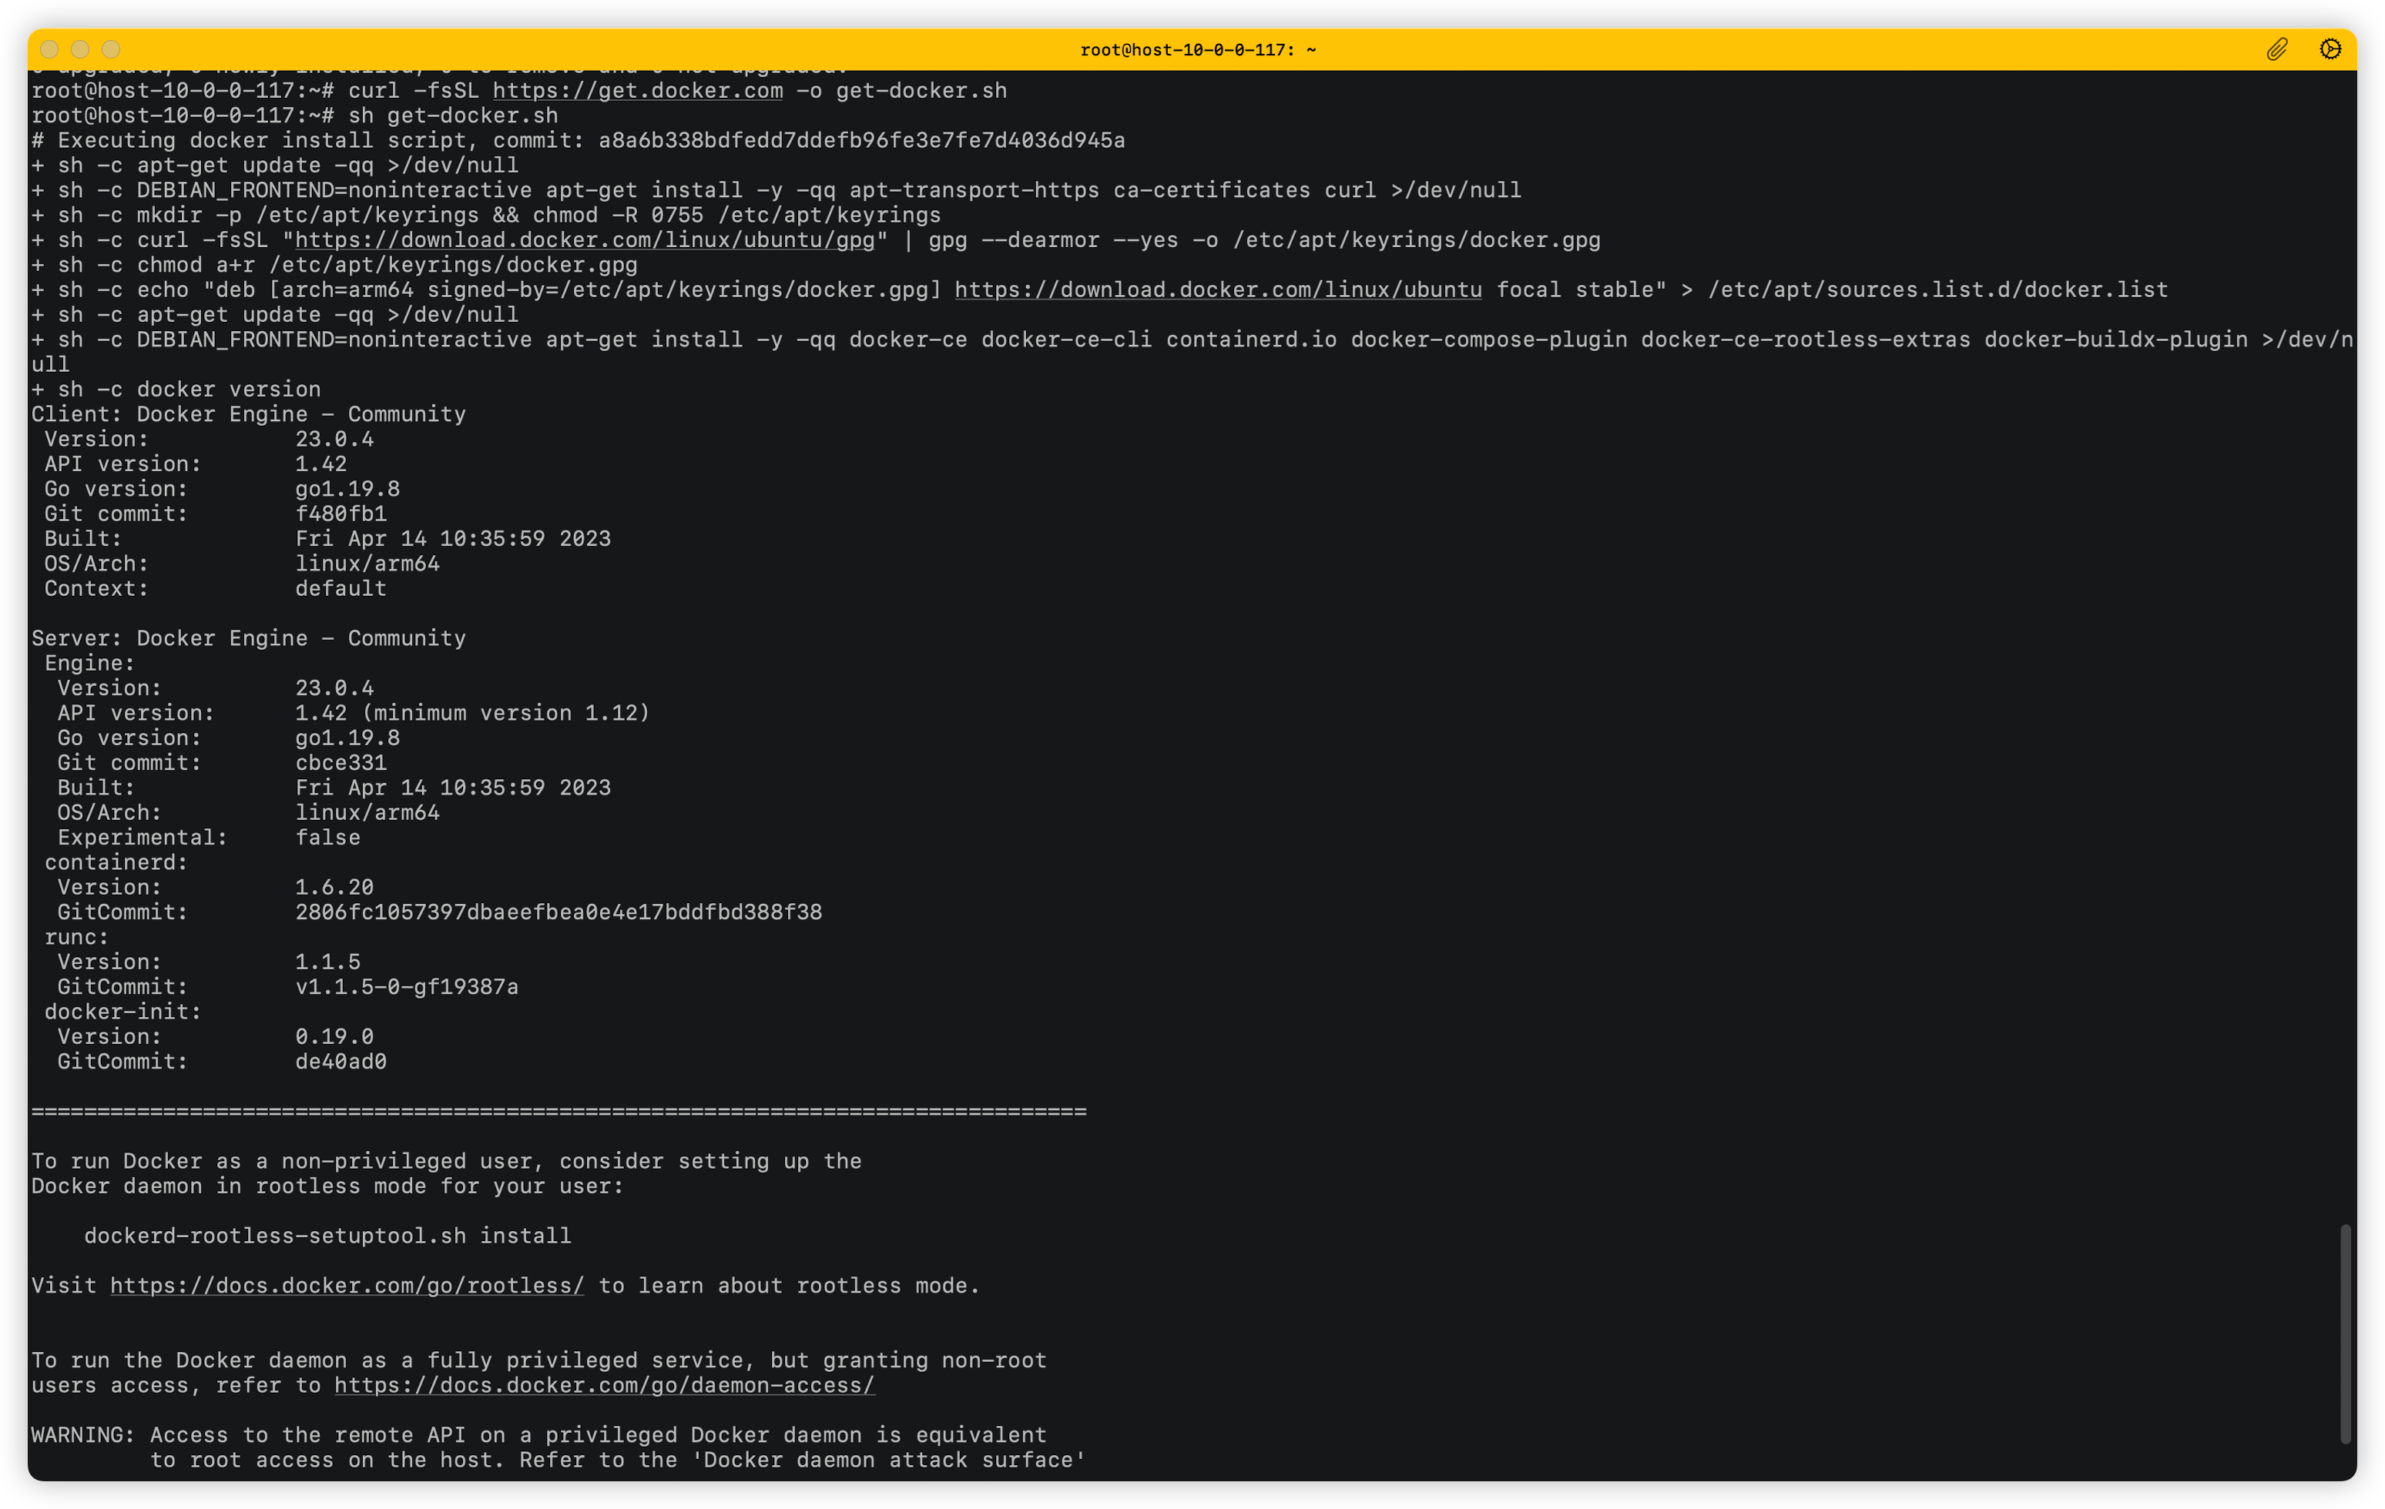Click the Server Experimental false value
The height and width of the screenshot is (1509, 2385).
pyautogui.click(x=327, y=838)
